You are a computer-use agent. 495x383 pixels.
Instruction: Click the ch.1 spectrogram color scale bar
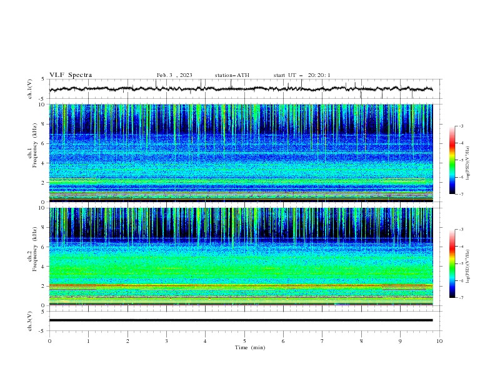452,160
